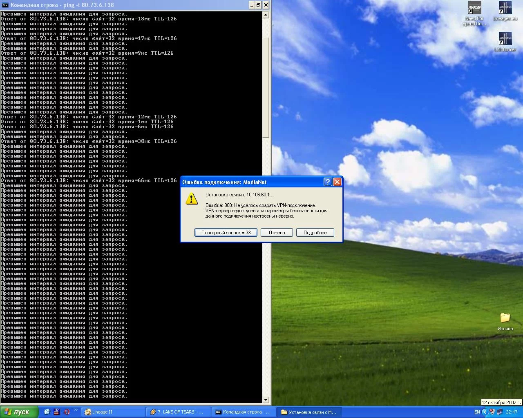Click the text 'Установка связи с 10.106.60.1...'
The image size is (523, 418).
(239, 195)
